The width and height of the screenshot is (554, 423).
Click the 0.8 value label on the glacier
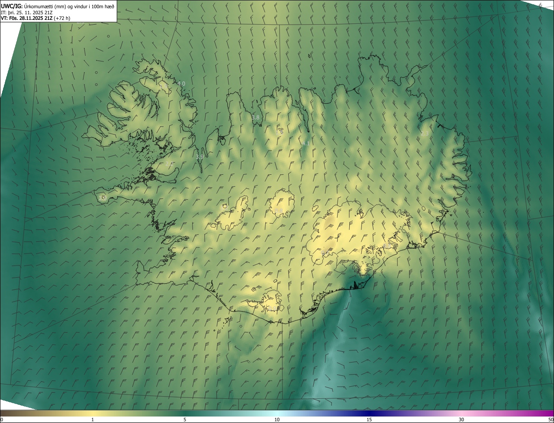(278, 211)
